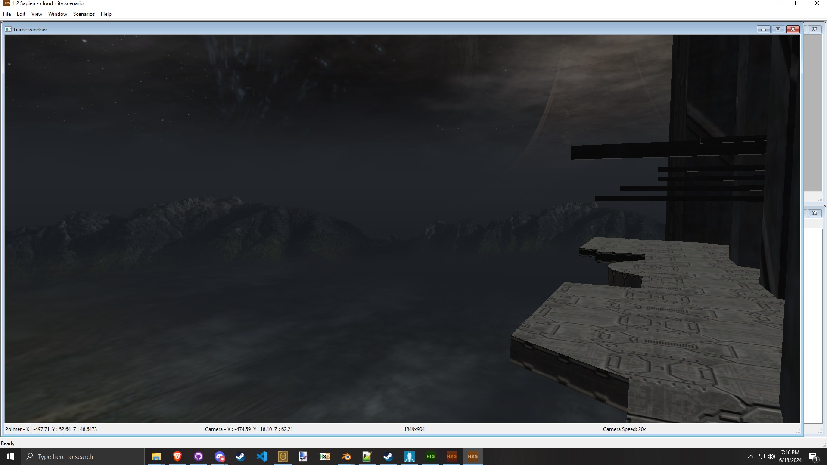Open the HxD hex editor icon

(325, 456)
